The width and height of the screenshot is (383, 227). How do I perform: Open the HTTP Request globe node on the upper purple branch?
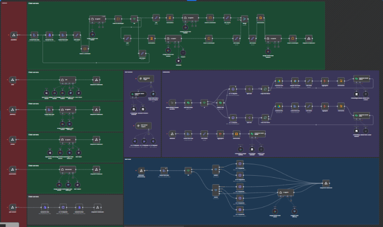233,89
